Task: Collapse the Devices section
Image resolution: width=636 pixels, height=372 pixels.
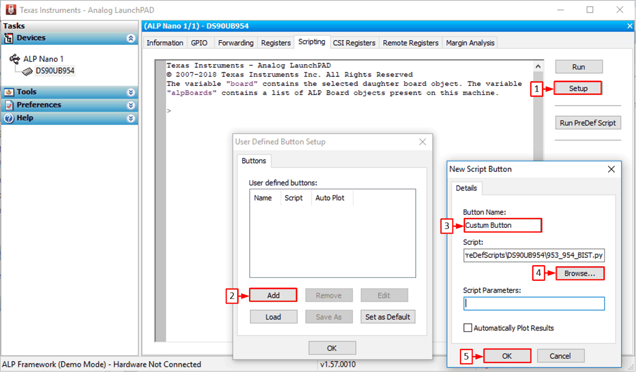Action: pos(131,38)
